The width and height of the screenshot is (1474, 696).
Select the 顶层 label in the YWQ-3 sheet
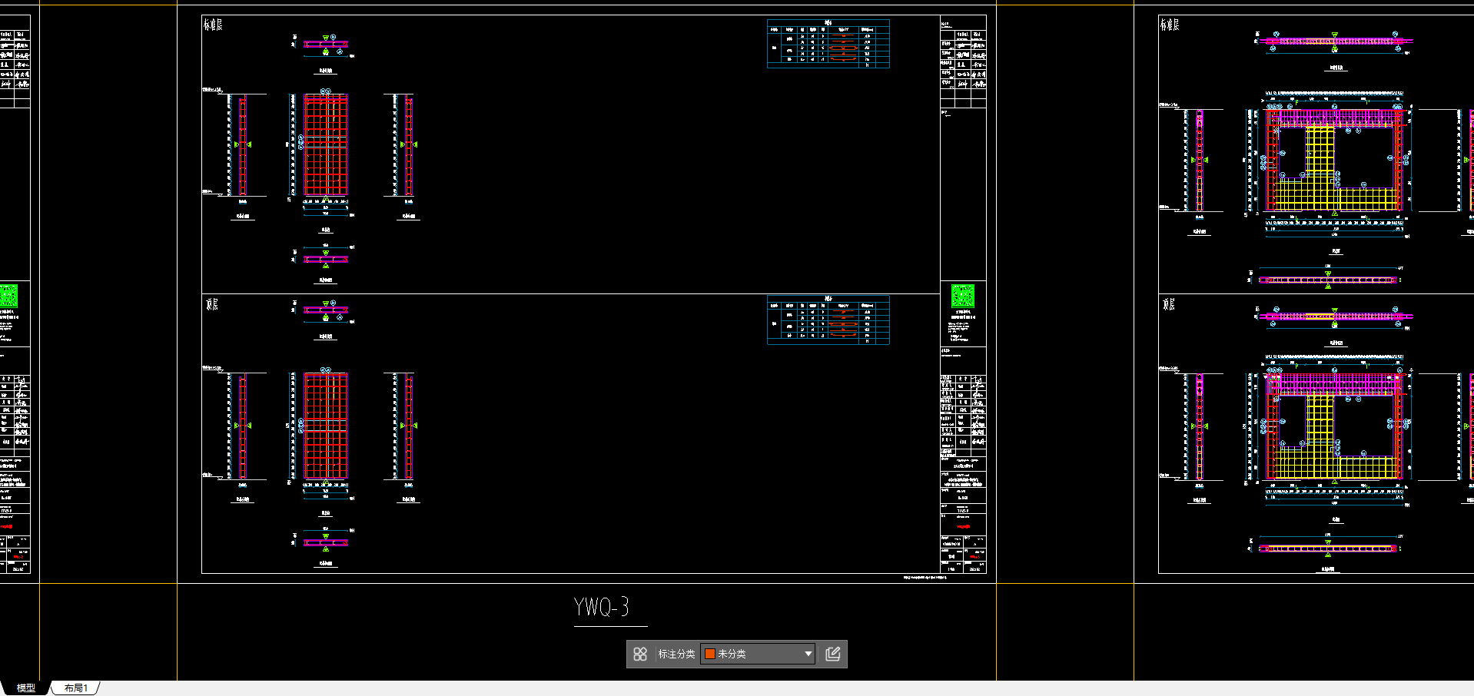pos(212,304)
